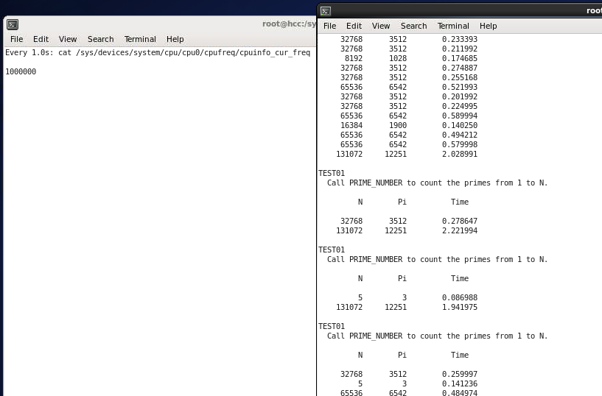Open View menu in the right terminal
The image size is (602, 396).
(381, 26)
